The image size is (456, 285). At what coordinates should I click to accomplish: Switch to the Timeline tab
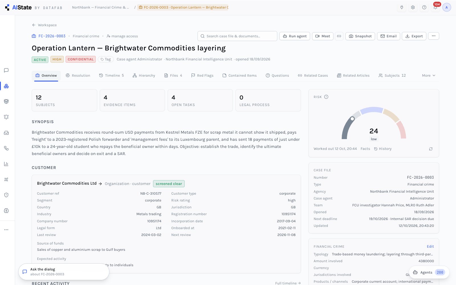click(111, 76)
